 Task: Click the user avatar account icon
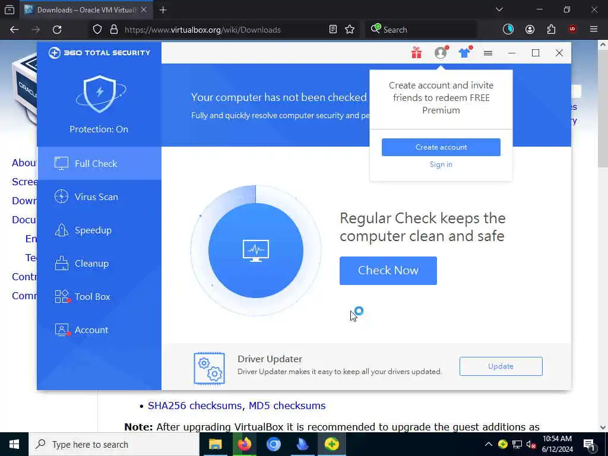pos(441,53)
